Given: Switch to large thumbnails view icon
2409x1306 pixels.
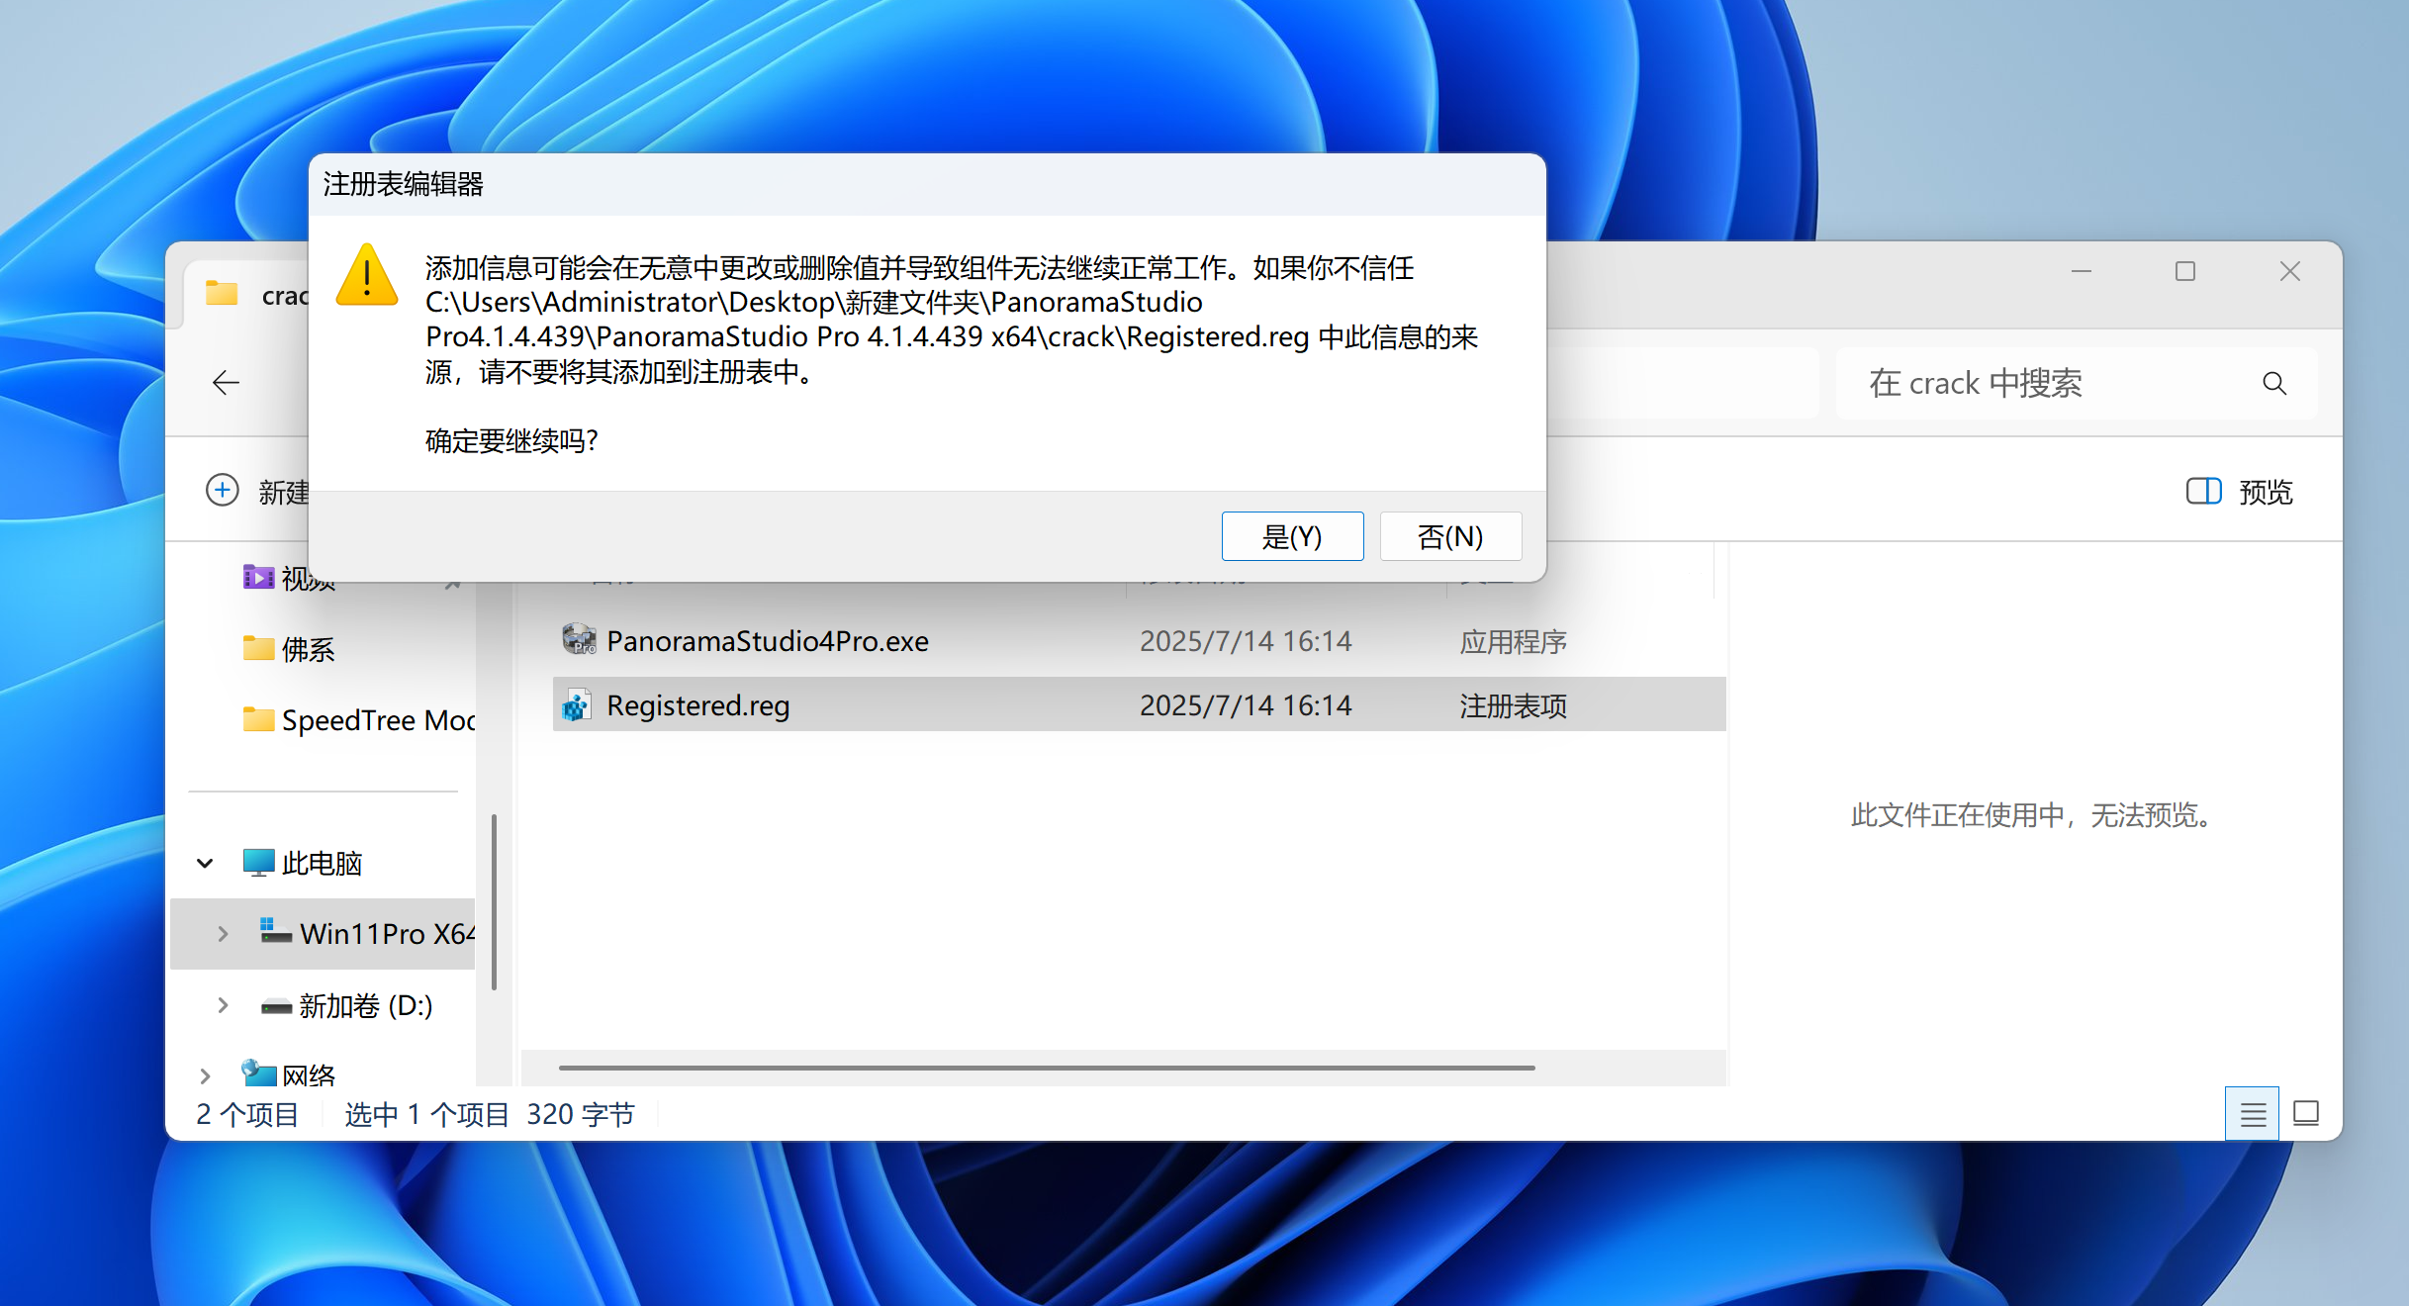Looking at the screenshot, I should click(2306, 1114).
